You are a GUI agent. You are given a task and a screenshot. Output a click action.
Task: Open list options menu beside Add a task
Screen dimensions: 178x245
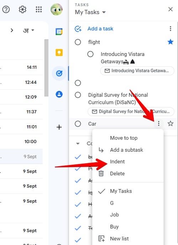point(171,29)
